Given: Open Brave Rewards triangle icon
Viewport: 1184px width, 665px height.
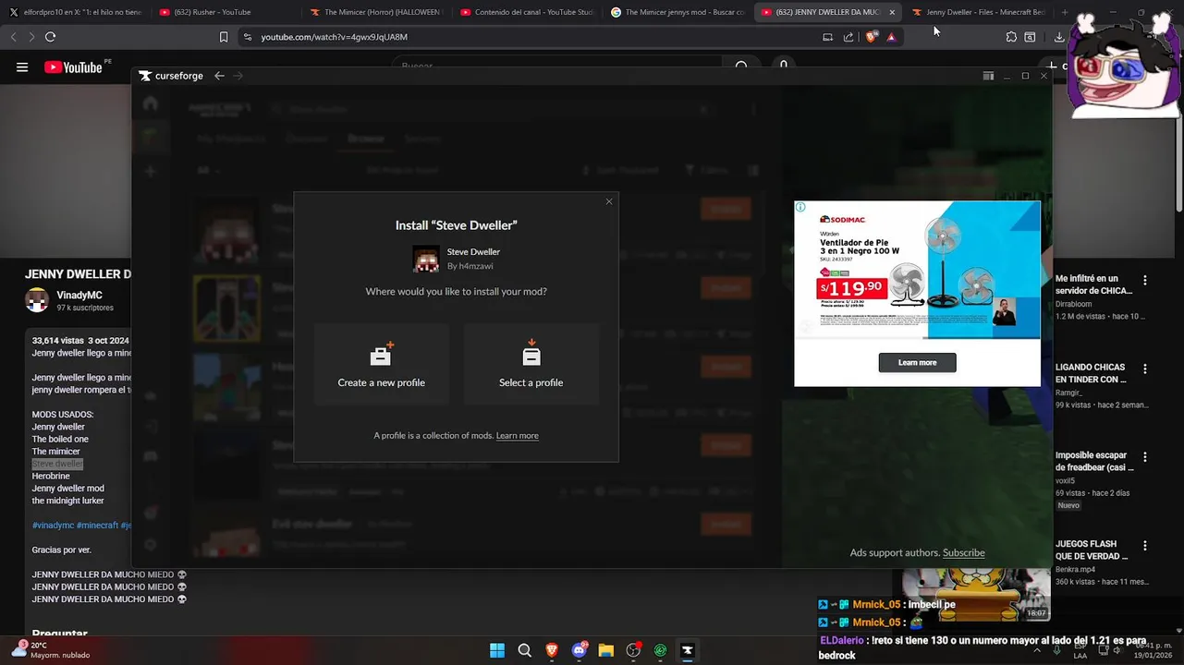Looking at the screenshot, I should pos(891,37).
